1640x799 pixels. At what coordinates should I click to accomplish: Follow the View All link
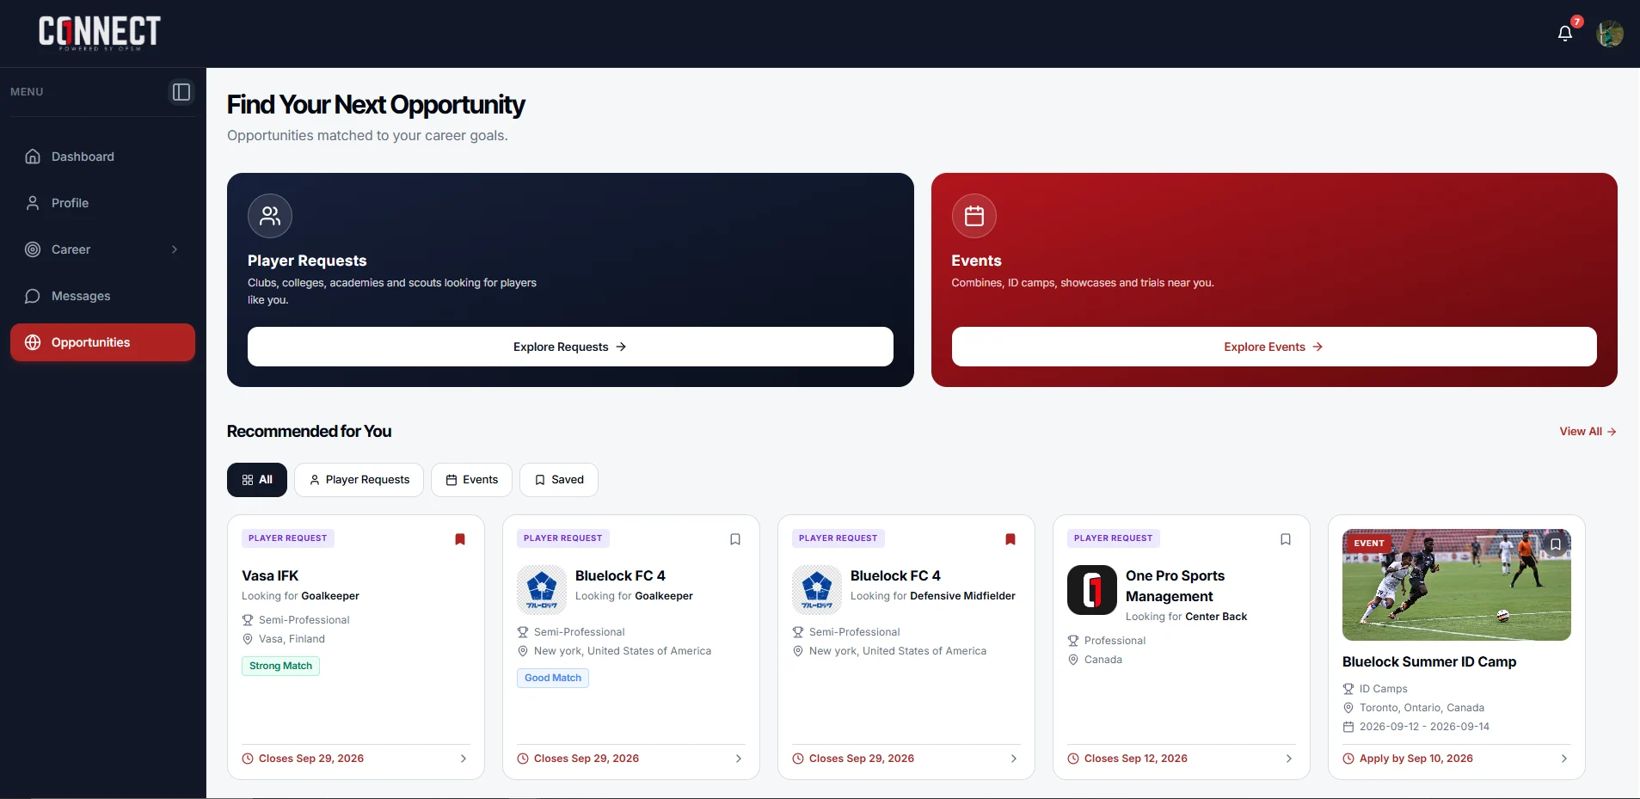point(1588,432)
